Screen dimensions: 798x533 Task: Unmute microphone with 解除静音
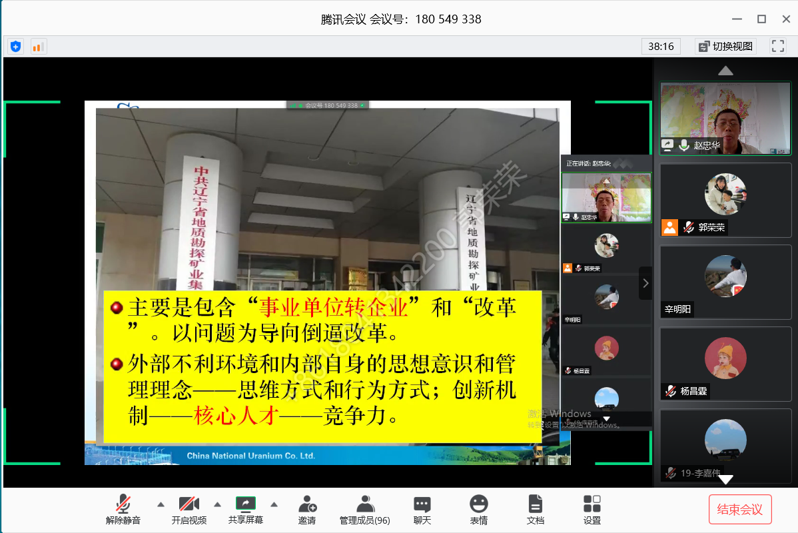point(123,510)
